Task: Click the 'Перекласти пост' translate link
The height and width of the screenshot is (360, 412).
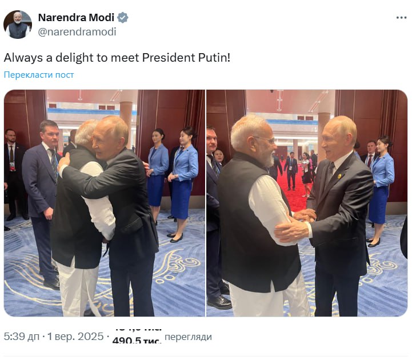Action: [39, 75]
